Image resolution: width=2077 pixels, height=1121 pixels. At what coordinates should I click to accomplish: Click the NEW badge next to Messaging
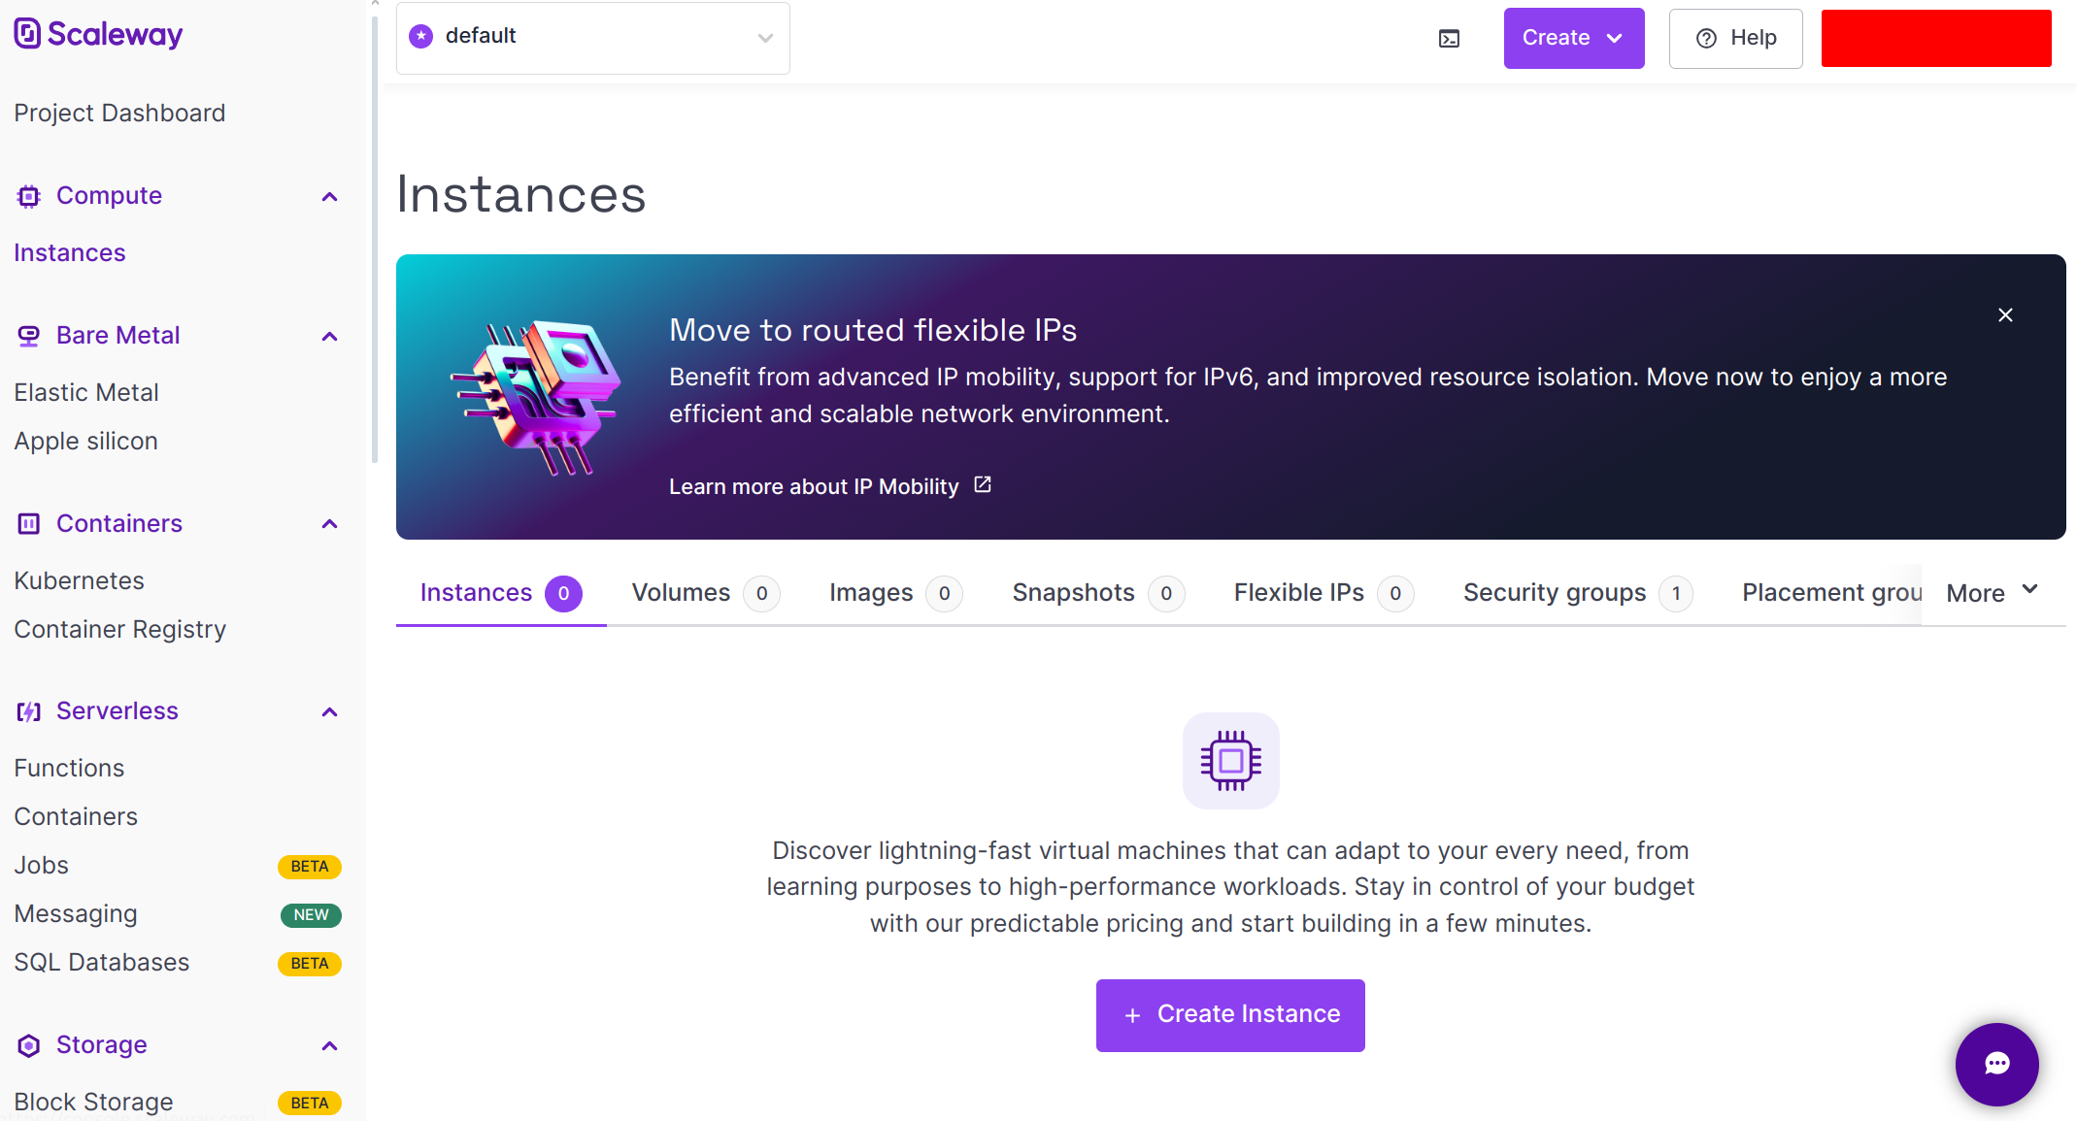pos(311,915)
